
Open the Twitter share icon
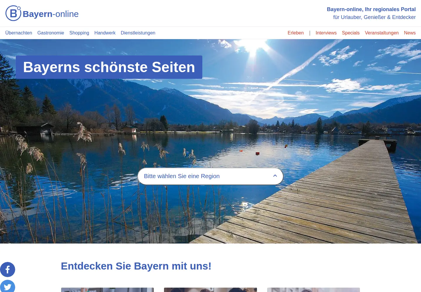[x=8, y=286]
